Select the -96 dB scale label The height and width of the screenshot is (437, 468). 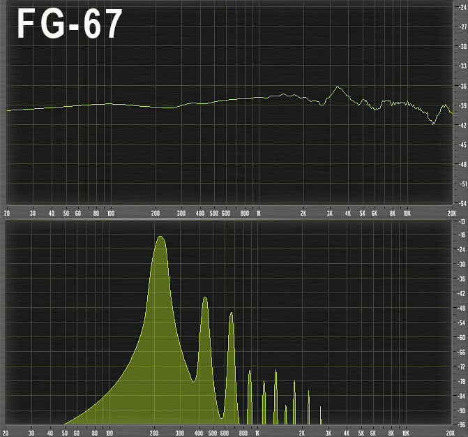tap(462, 424)
